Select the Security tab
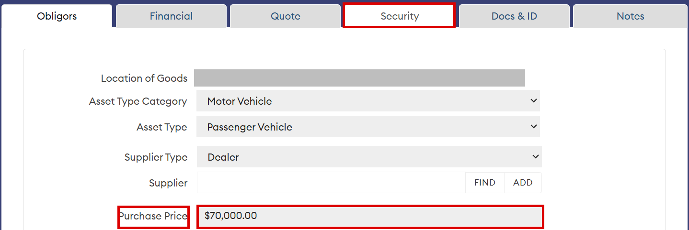689x230 pixels. 400,16
